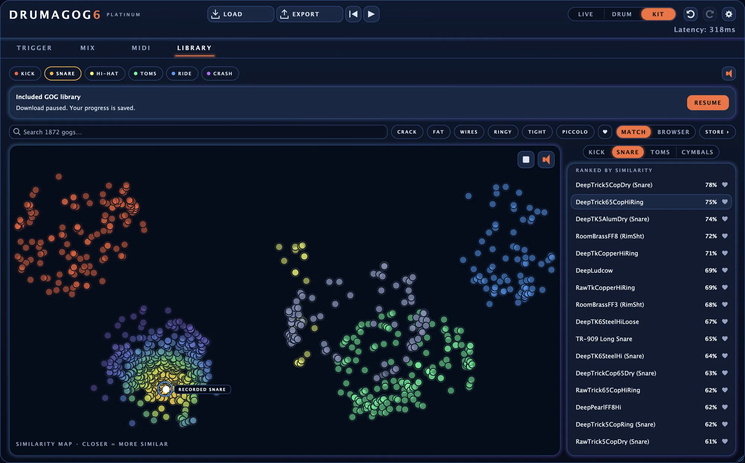Favorite DeepTrick65CopHiRing with its heart
Viewport: 745px width, 463px height.
pos(725,202)
